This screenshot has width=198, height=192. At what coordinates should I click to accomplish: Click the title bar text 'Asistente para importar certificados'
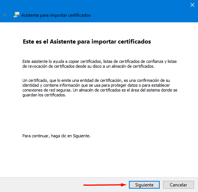click(x=56, y=15)
